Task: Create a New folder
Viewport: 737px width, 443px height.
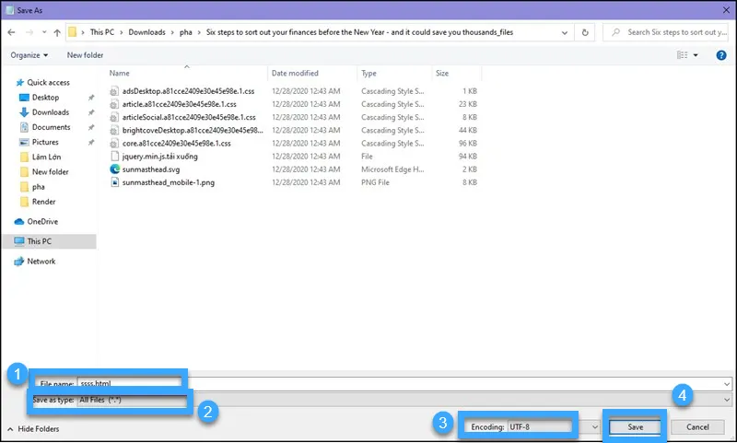Action: coord(85,55)
